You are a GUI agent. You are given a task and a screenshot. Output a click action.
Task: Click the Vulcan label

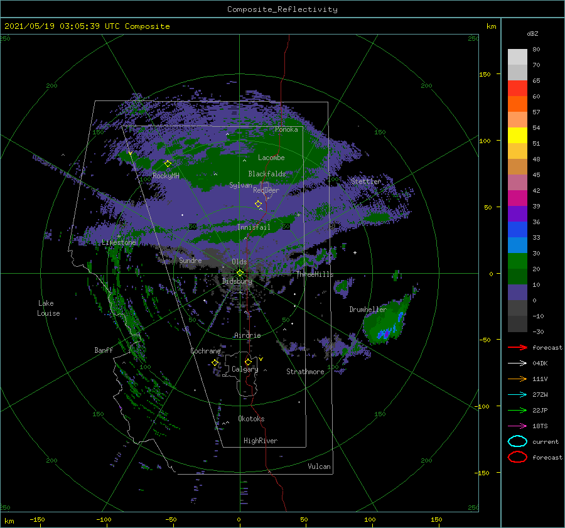pos(319,466)
